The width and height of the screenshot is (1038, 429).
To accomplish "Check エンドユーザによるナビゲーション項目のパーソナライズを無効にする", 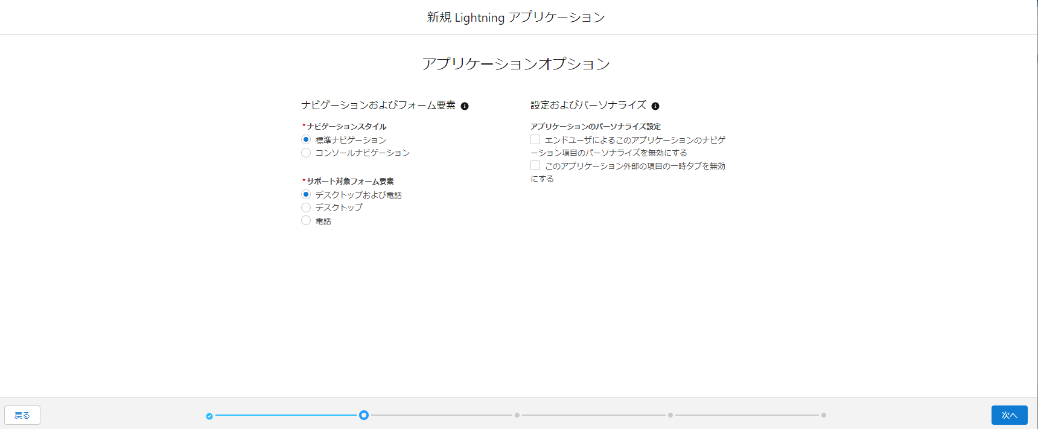I will (535, 139).
